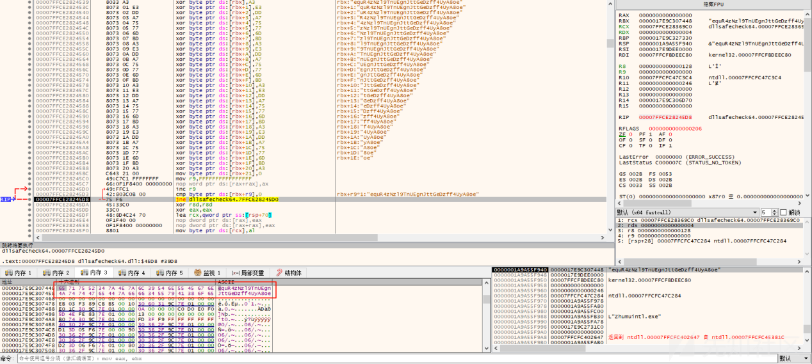Select stack address 0000001A9A55F940
Viewport: 812px width, 364px height.
point(520,270)
